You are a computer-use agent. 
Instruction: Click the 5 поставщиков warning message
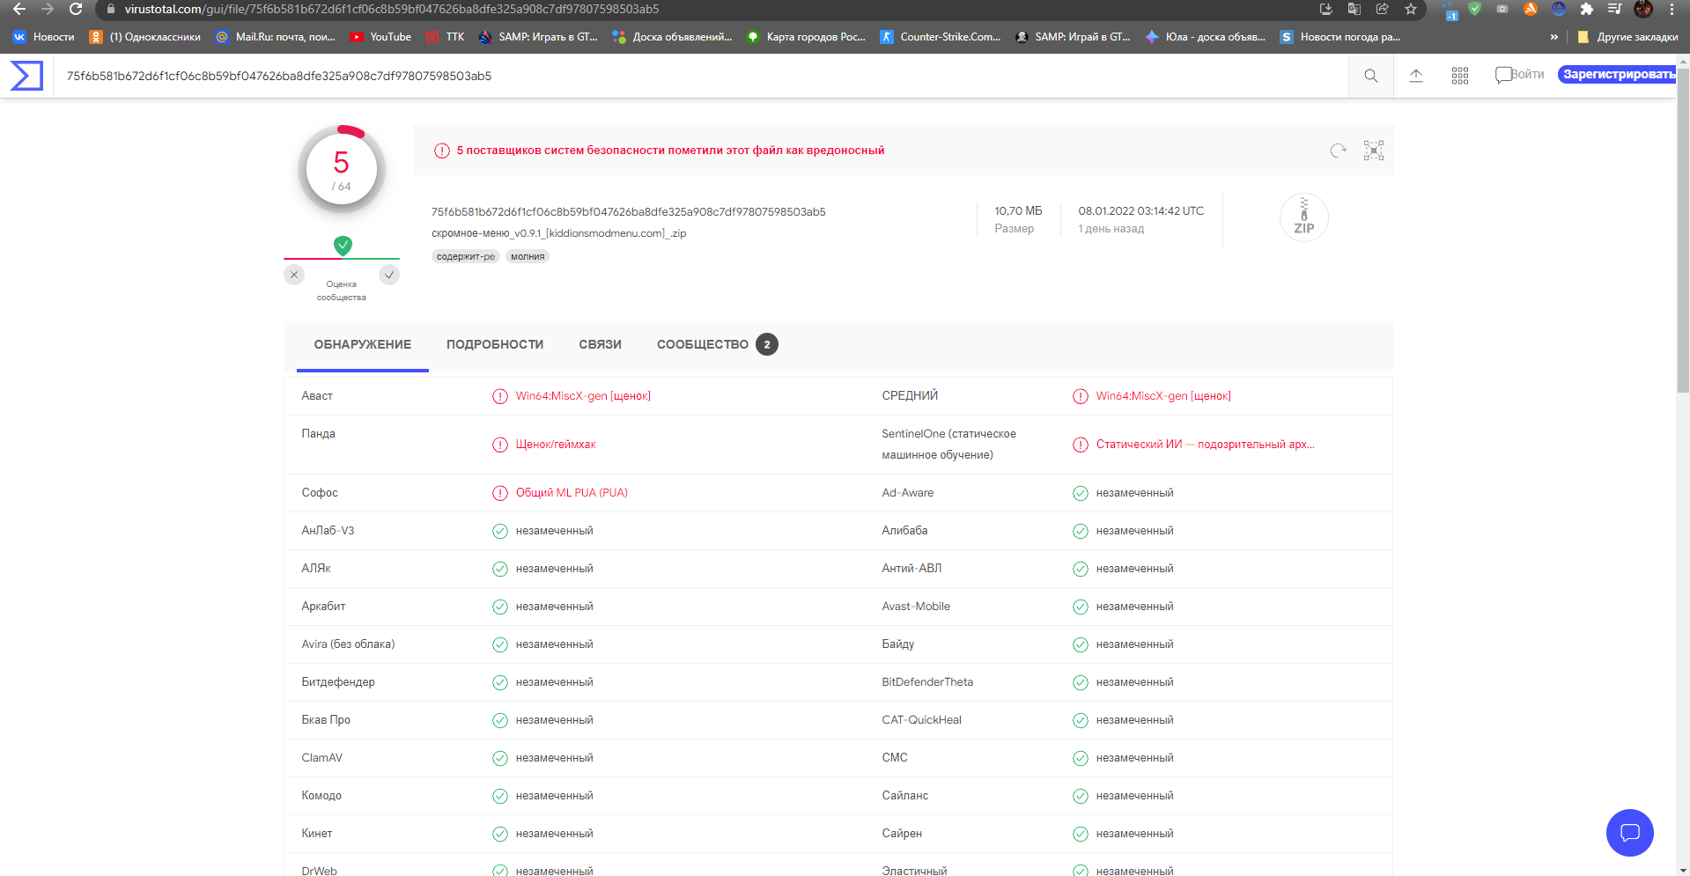point(670,151)
